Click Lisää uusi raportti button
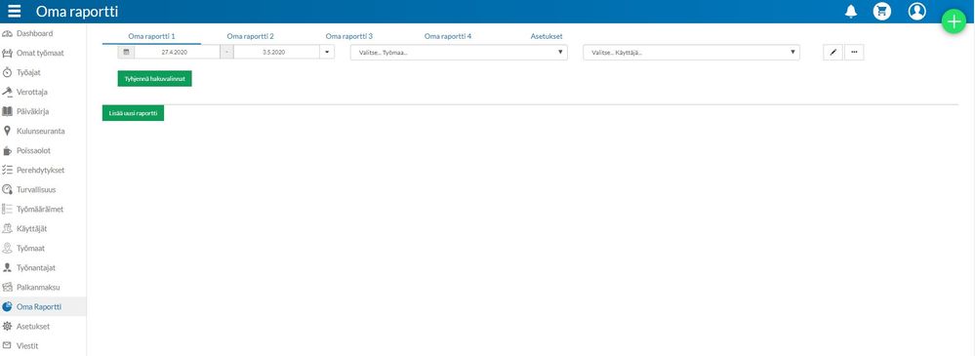 coord(133,113)
